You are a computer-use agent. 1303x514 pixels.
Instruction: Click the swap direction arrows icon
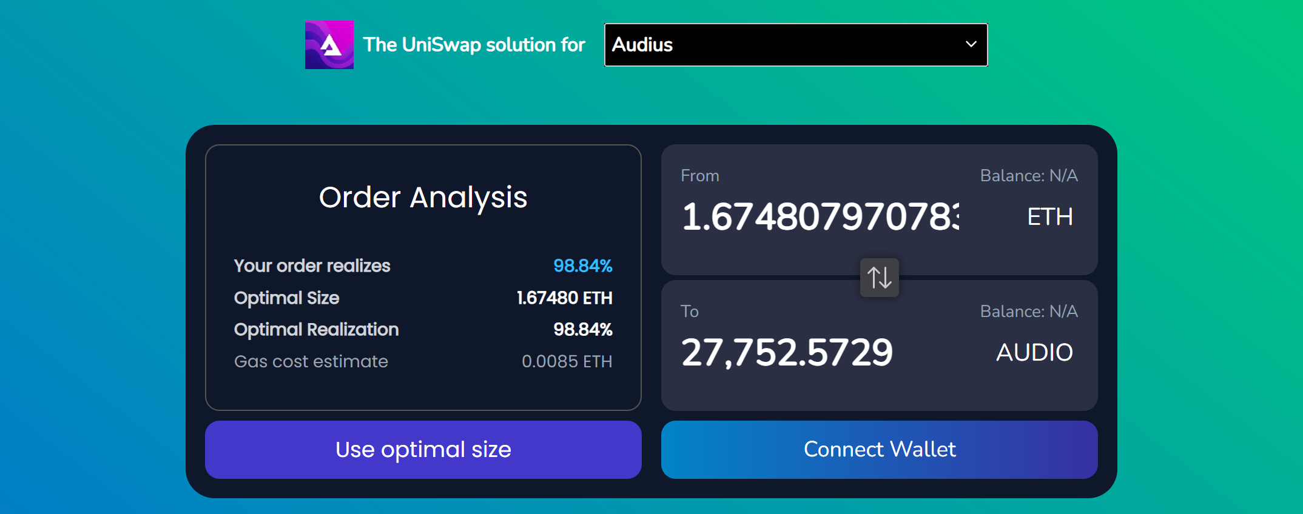(x=879, y=278)
